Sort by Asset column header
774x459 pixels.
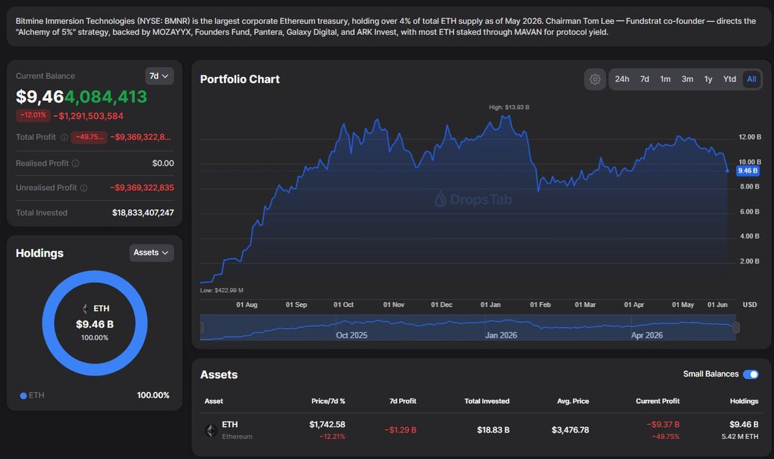[x=213, y=401]
